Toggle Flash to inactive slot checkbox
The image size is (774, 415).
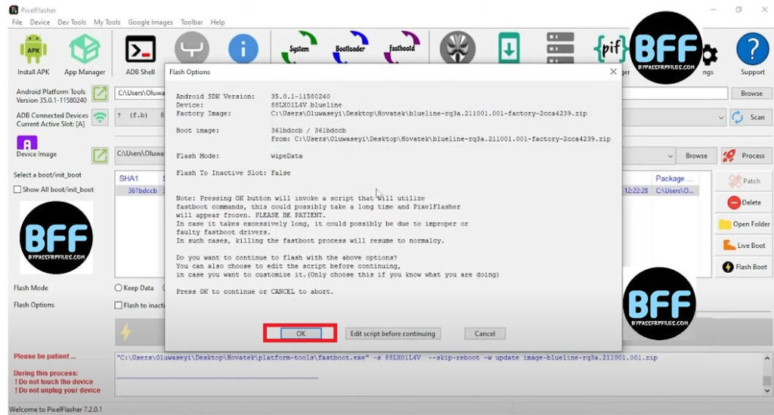[118, 305]
